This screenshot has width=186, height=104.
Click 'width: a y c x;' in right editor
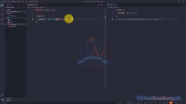click(128, 13)
